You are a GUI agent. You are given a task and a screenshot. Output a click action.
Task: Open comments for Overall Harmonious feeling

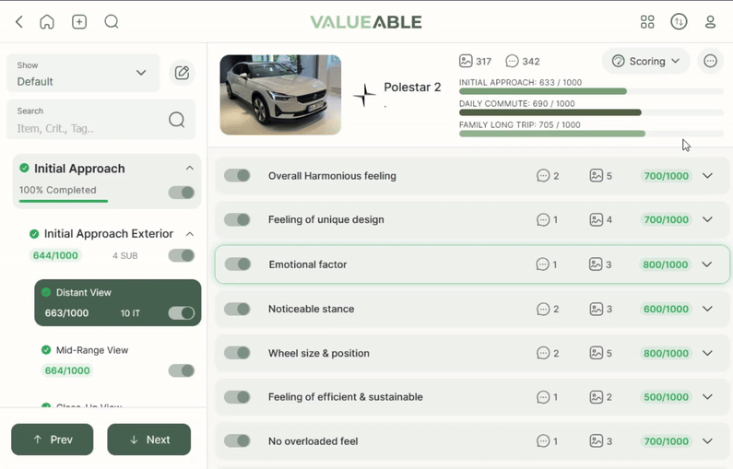click(543, 176)
